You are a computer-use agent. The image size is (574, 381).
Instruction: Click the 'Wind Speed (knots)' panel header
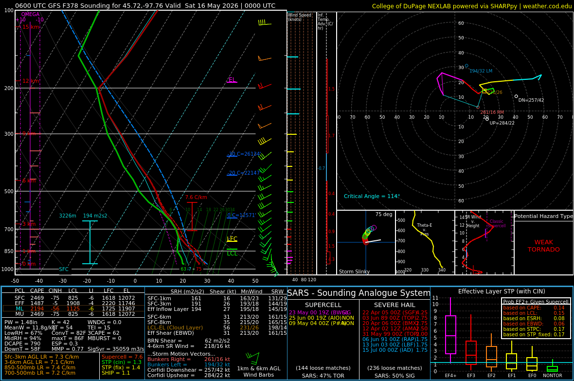pyautogui.click(x=300, y=17)
